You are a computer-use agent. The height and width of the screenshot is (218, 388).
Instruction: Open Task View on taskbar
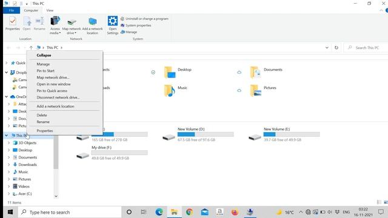(144, 212)
